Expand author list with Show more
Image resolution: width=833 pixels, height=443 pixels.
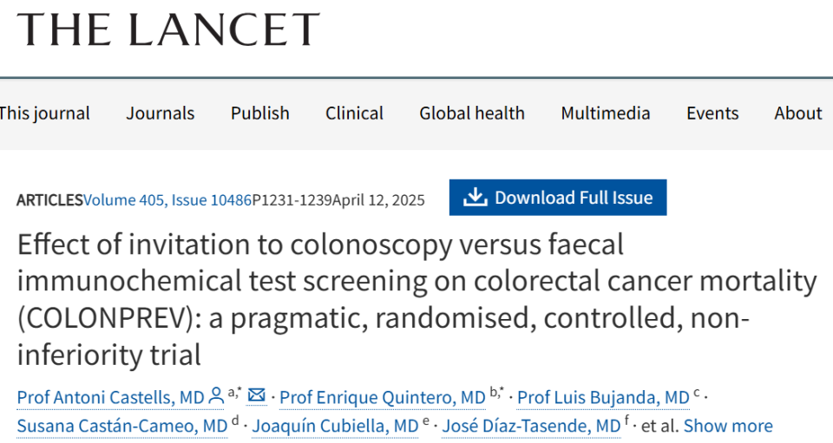(728, 426)
